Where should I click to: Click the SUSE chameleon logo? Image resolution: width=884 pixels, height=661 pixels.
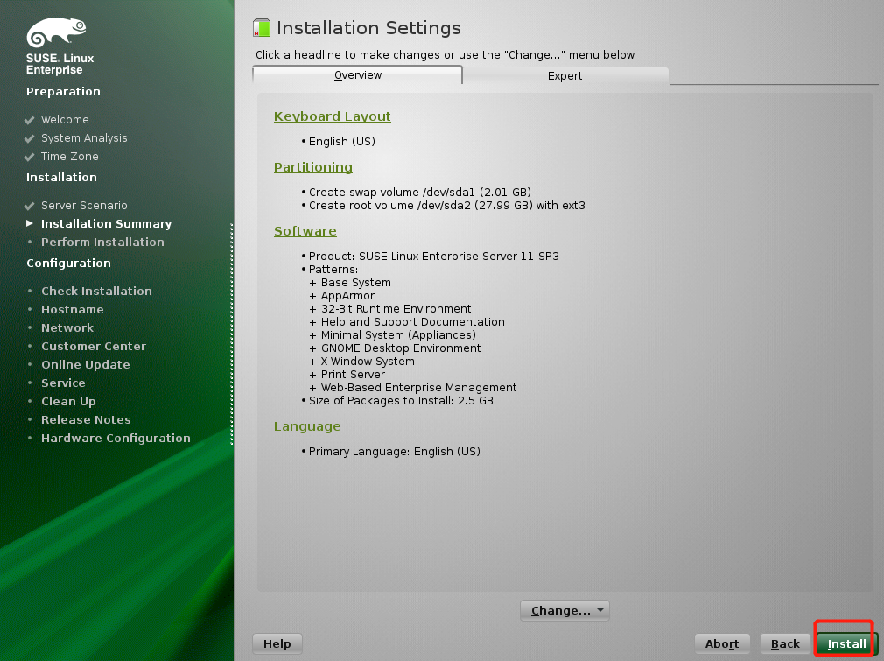pyautogui.click(x=56, y=32)
